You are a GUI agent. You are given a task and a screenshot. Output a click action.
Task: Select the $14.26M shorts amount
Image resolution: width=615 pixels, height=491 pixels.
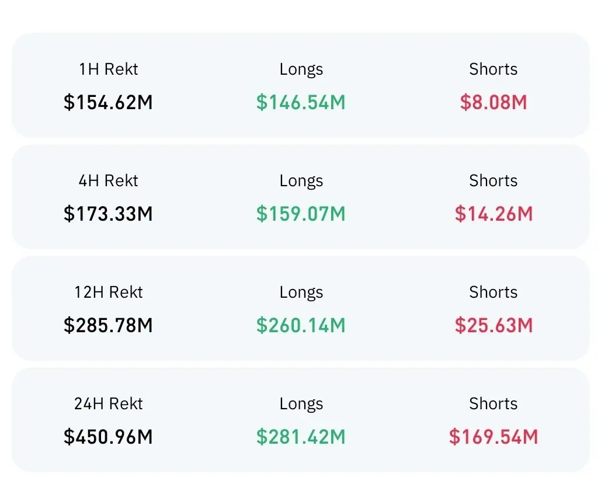pyautogui.click(x=494, y=214)
